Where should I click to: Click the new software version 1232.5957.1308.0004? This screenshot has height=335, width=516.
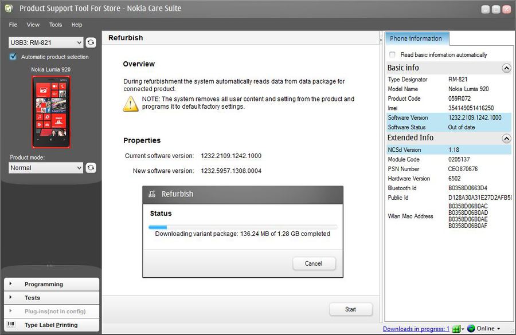pos(231,171)
